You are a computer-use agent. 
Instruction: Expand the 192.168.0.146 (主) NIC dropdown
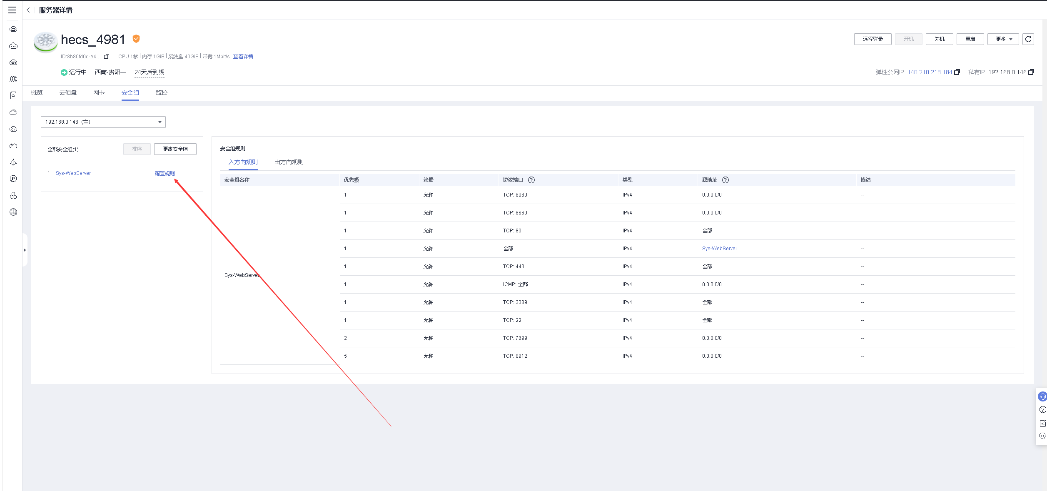(x=103, y=122)
